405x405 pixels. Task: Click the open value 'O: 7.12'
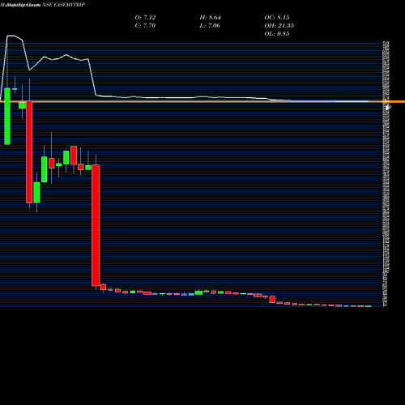(x=145, y=17)
